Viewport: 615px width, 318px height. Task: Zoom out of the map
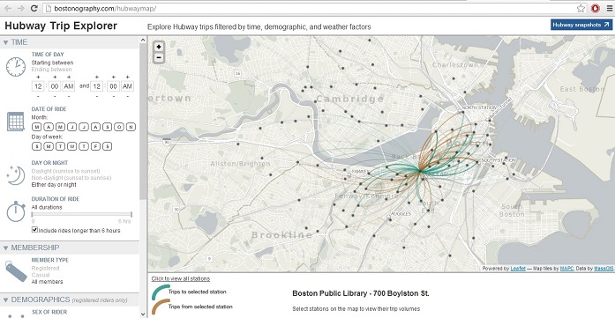(159, 57)
